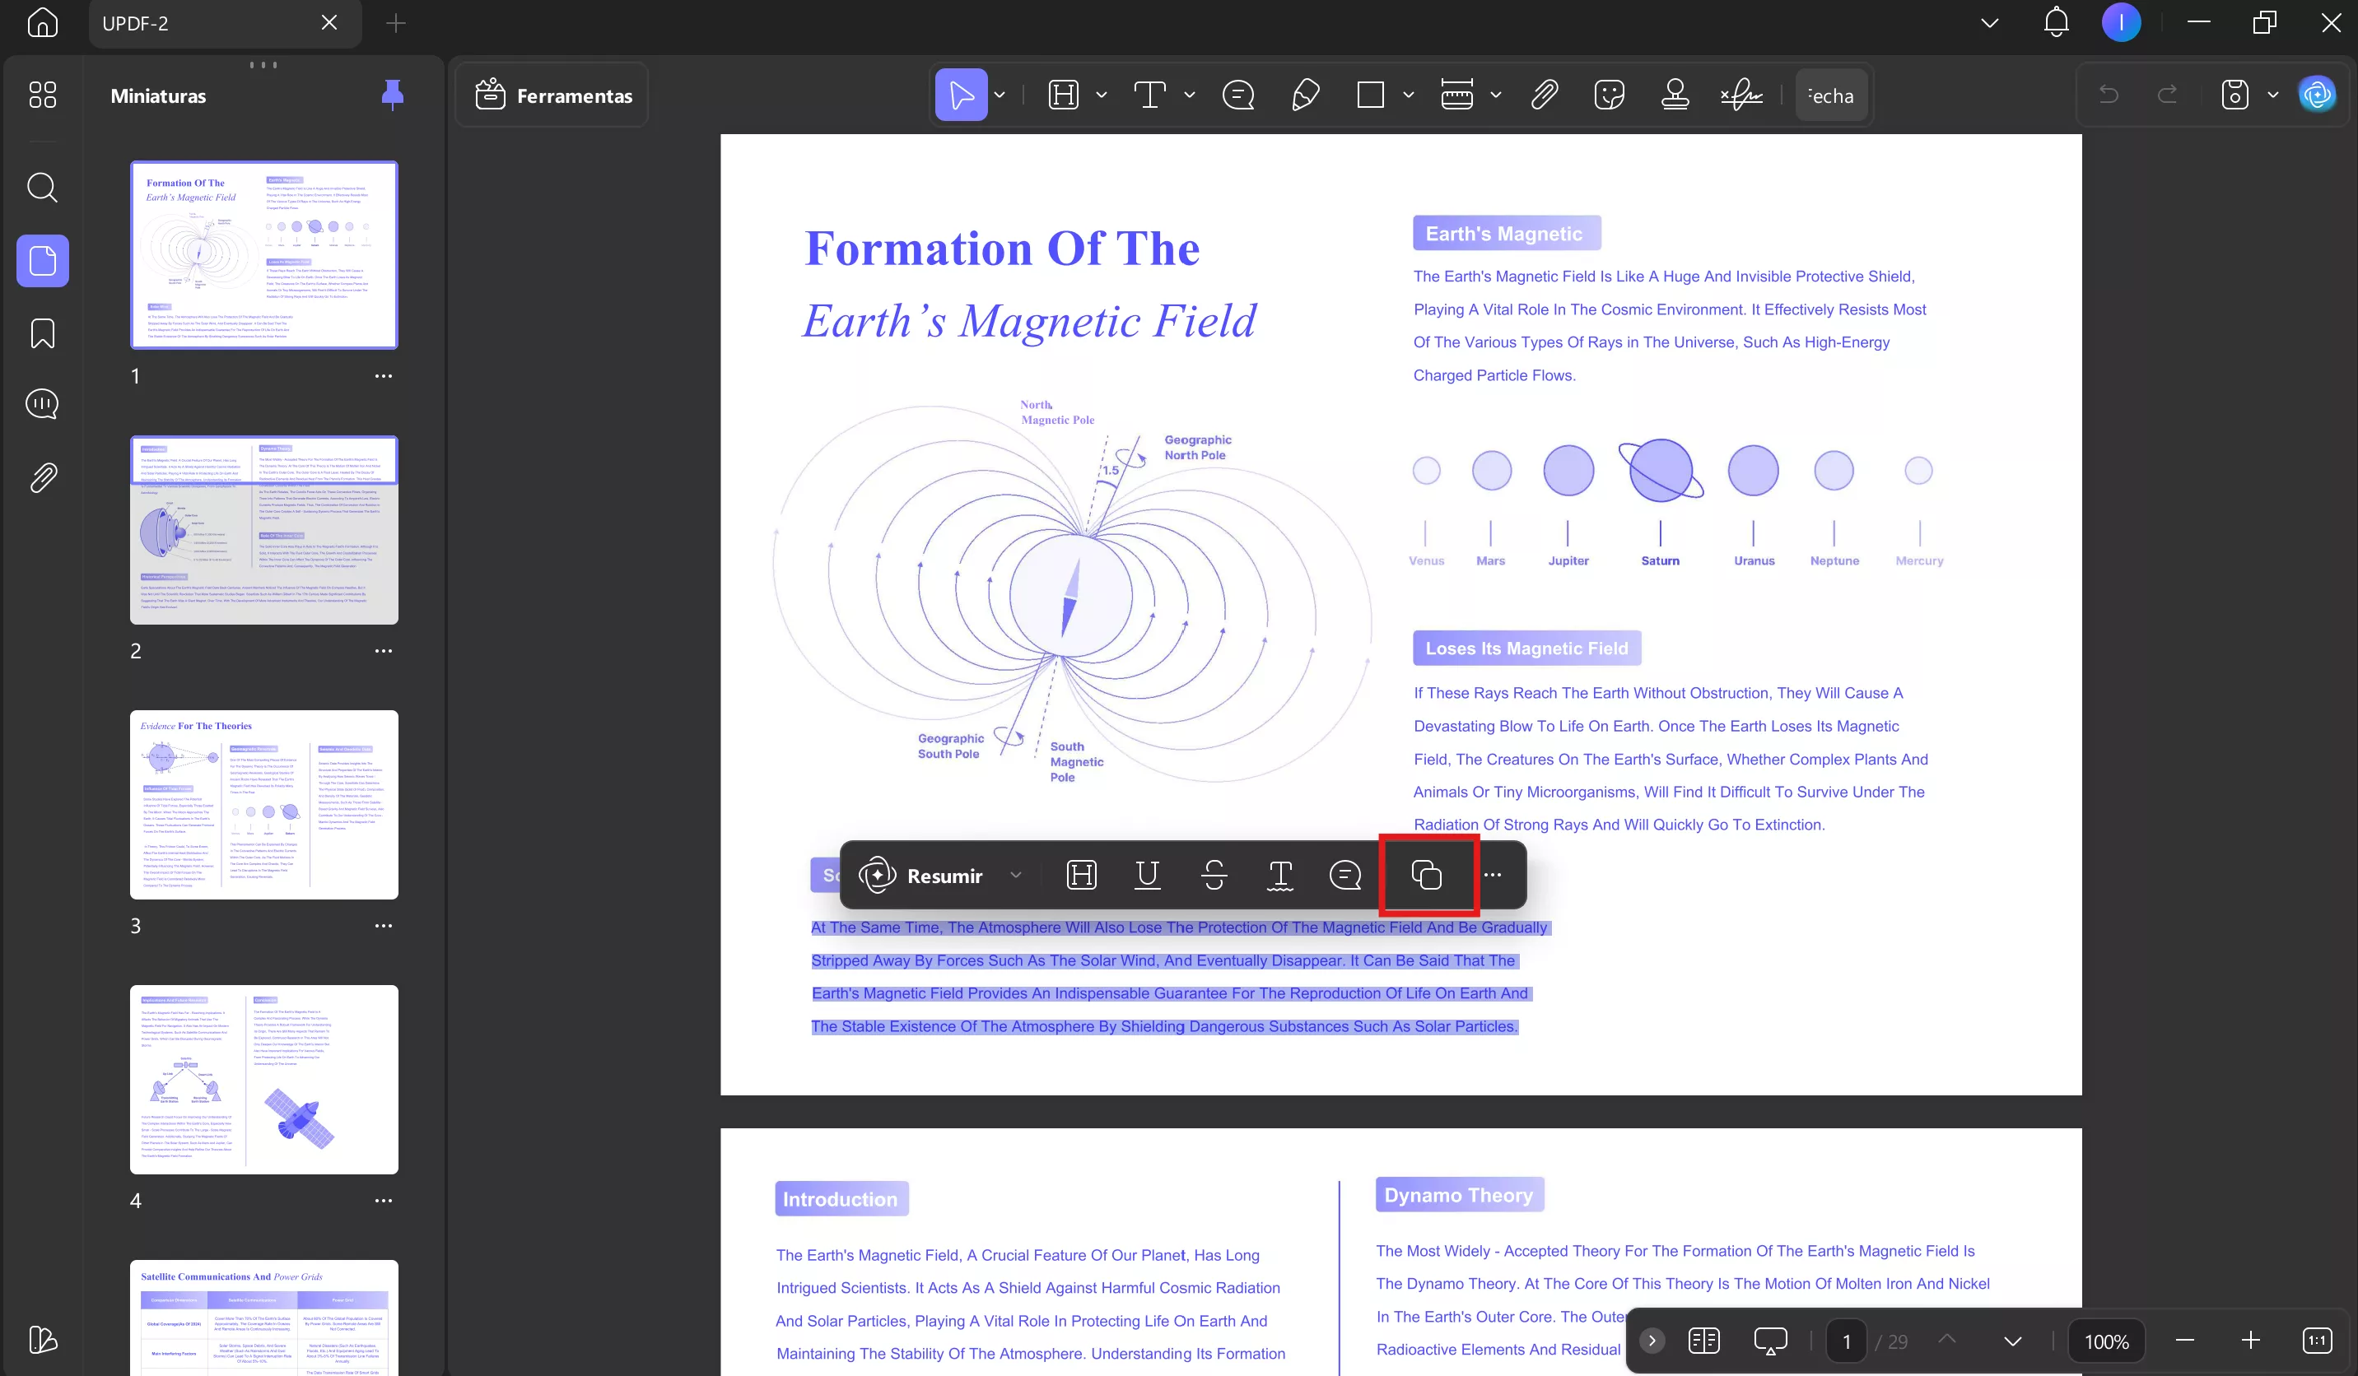
Task: Apply underline to selected text
Action: point(1147,876)
